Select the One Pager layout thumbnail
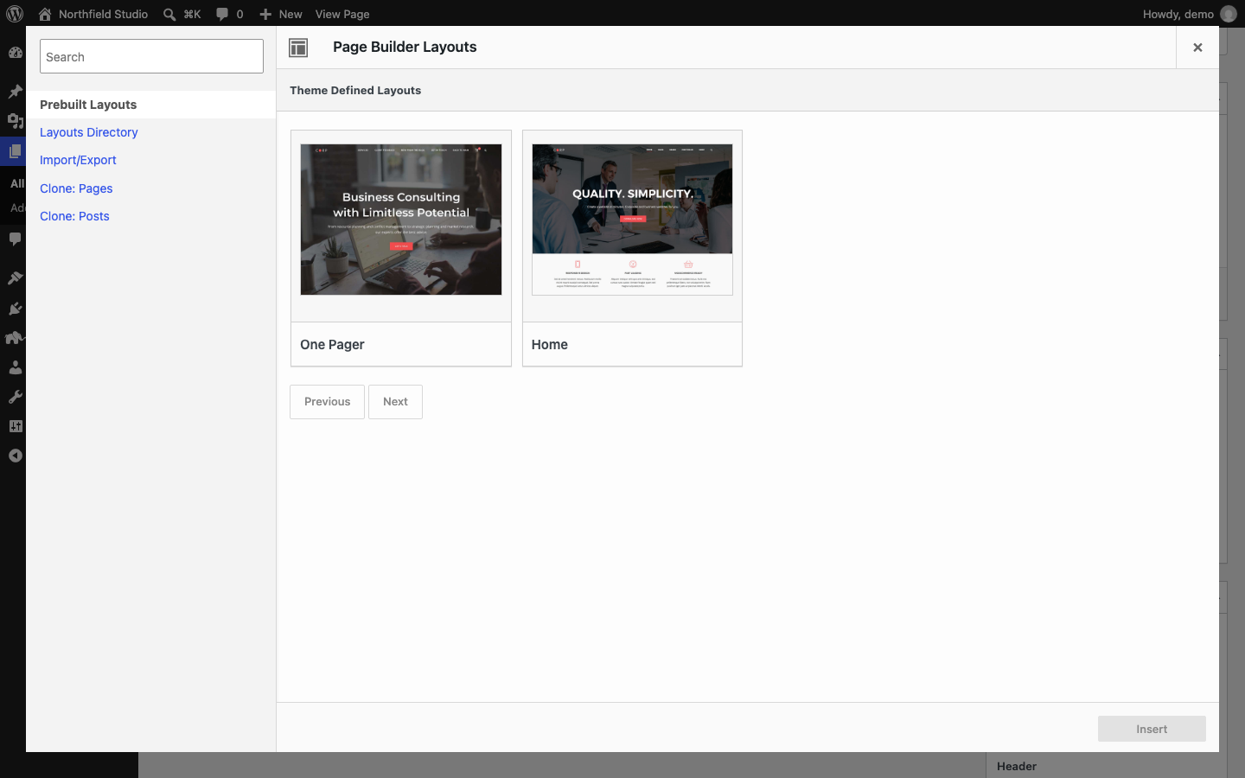This screenshot has height=778, width=1245. point(401,220)
